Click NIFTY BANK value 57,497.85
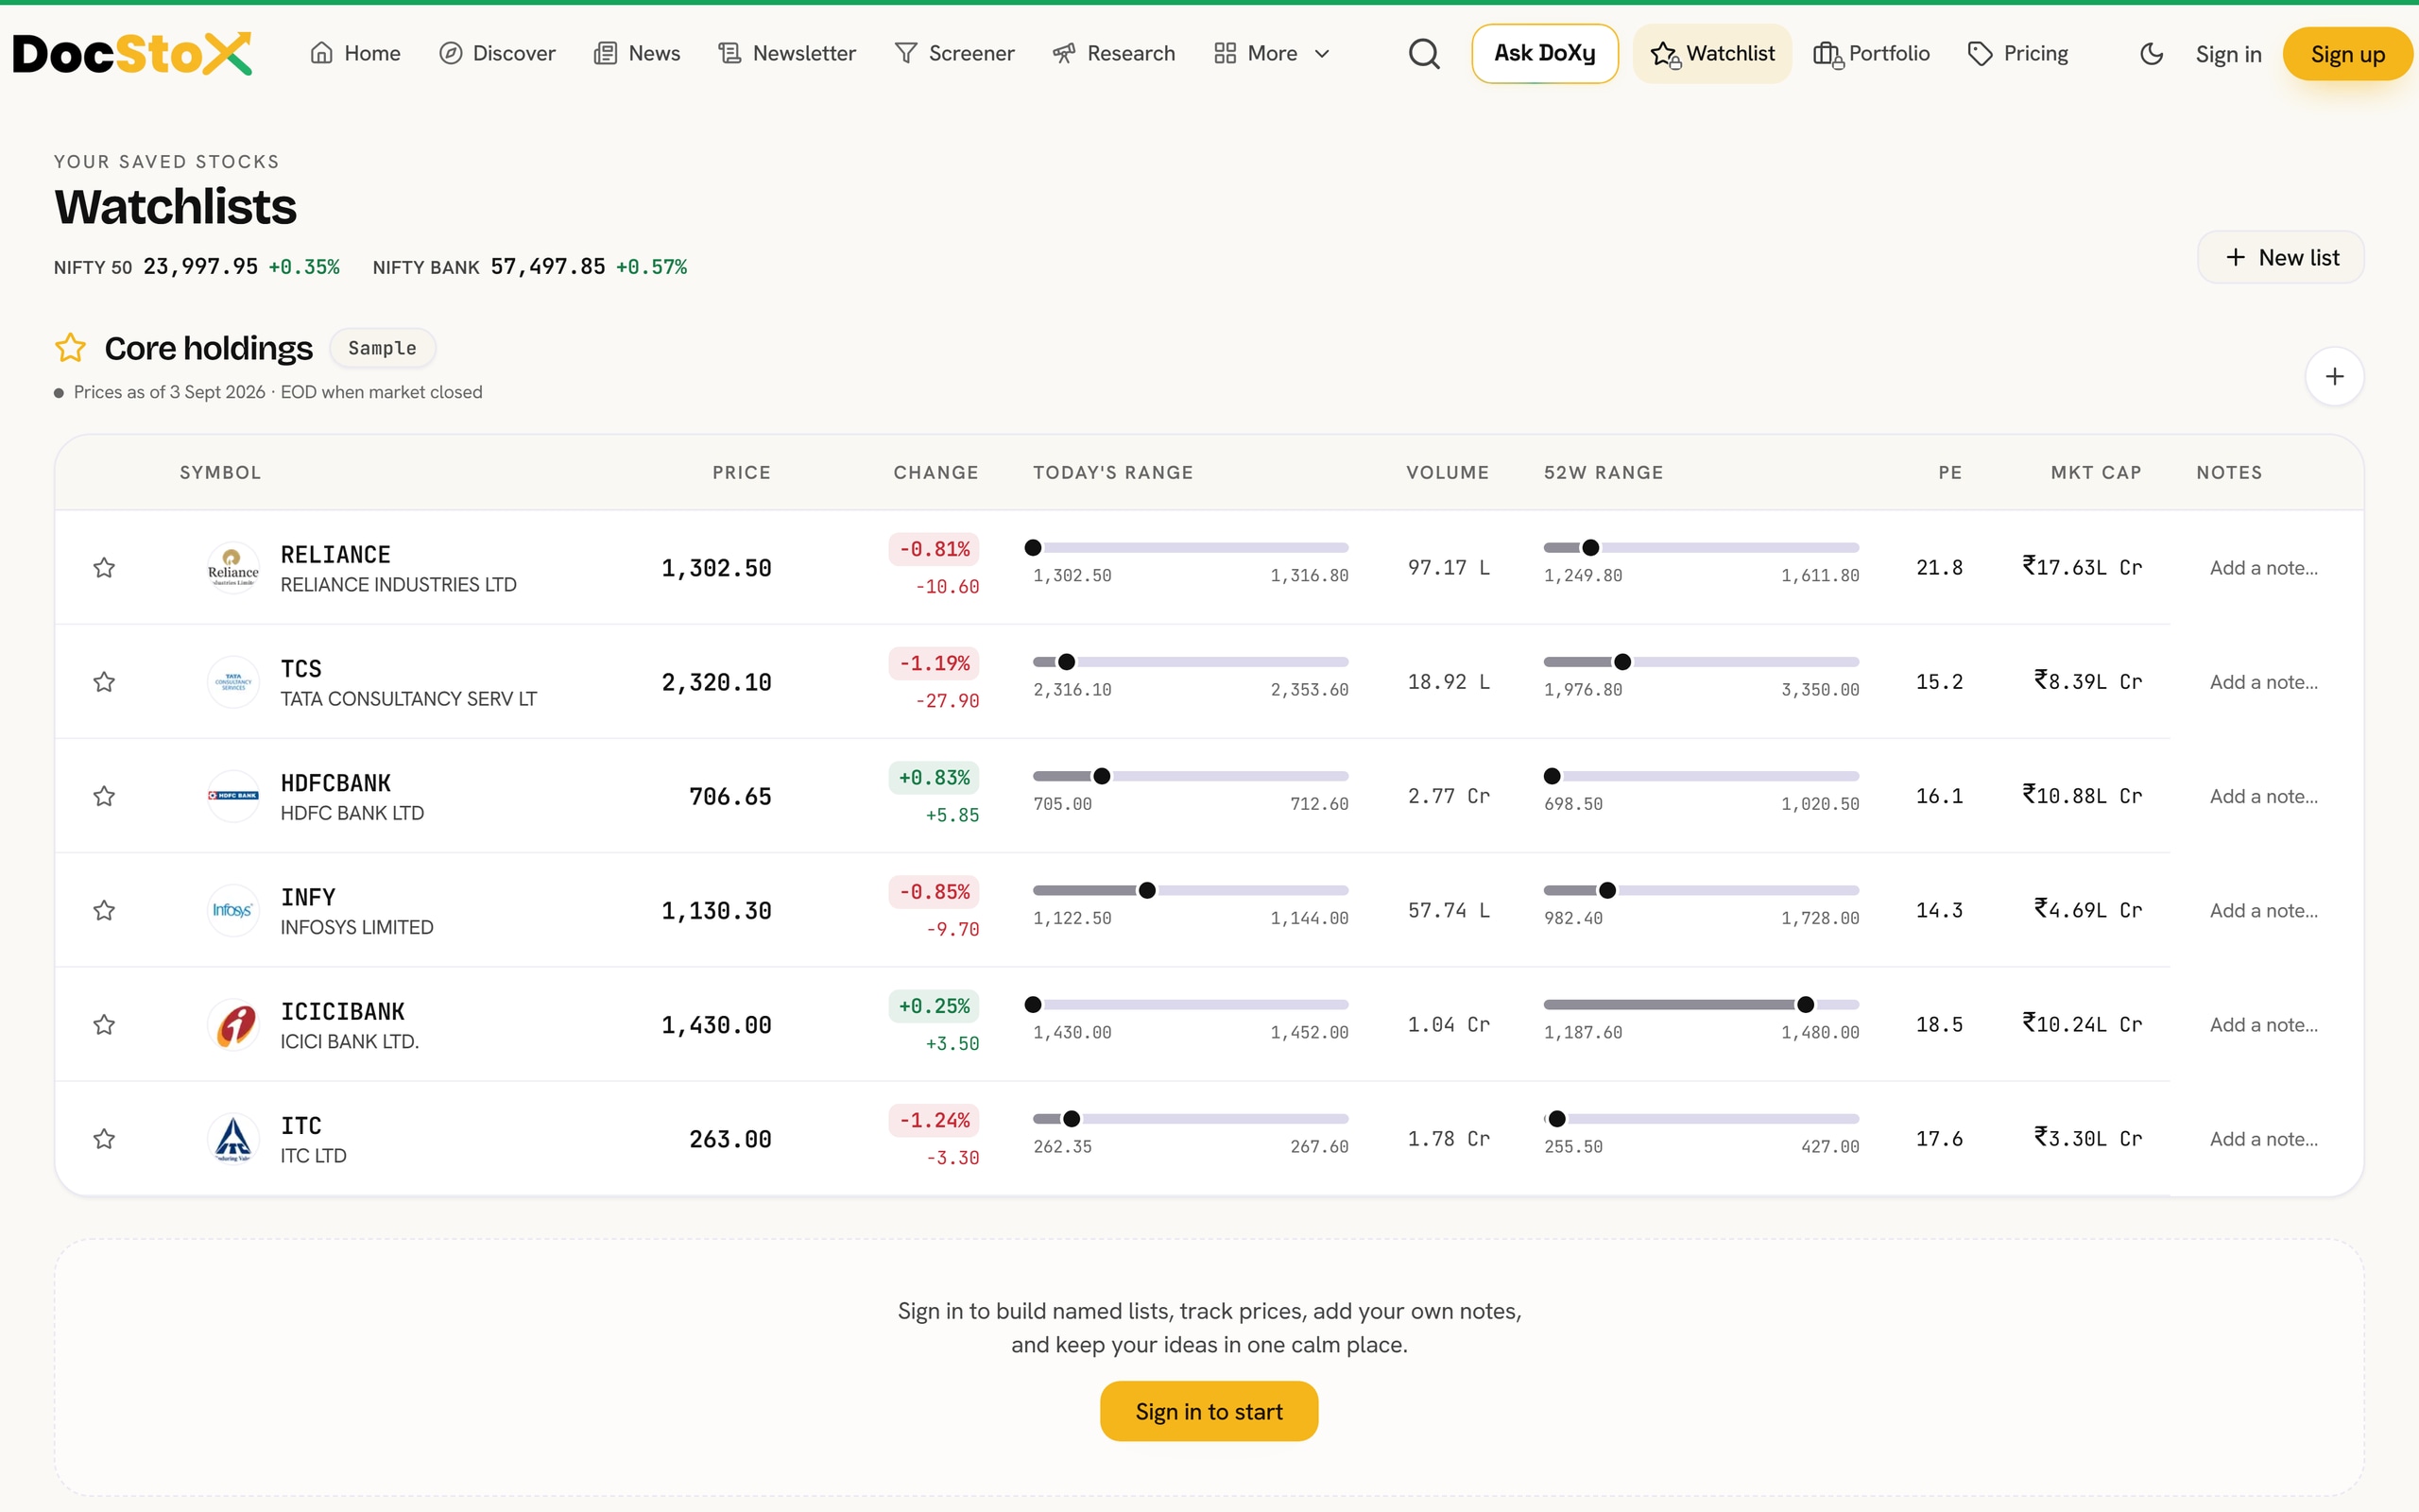 point(548,267)
